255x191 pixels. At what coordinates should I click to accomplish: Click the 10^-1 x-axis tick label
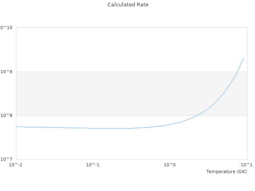point(93,165)
